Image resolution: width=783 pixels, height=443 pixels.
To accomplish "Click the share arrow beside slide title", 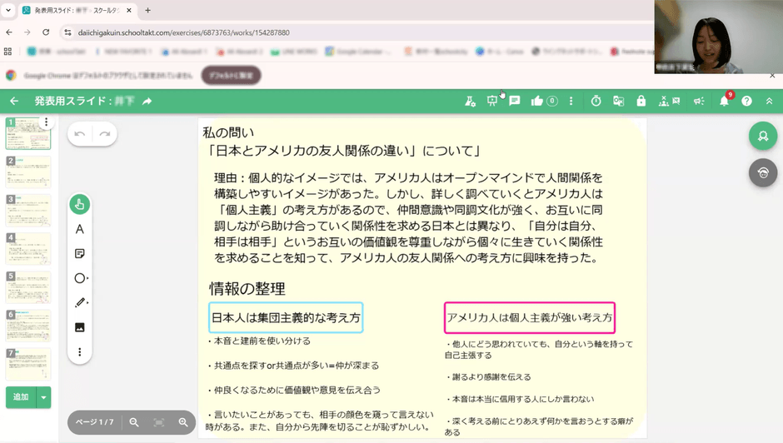I will pos(147,101).
